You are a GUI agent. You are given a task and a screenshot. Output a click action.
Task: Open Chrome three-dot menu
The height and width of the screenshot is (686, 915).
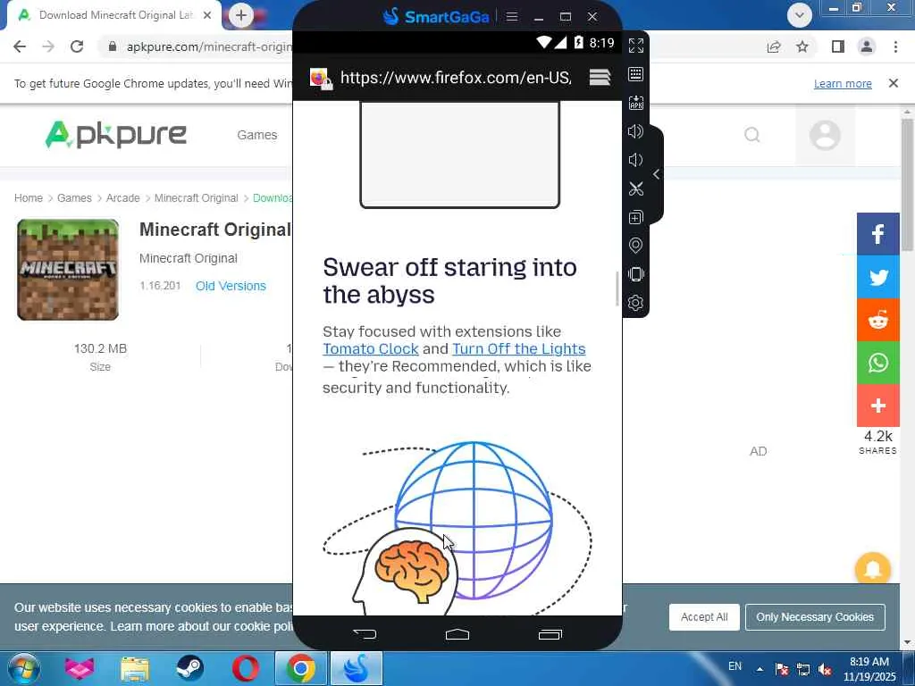(x=895, y=46)
